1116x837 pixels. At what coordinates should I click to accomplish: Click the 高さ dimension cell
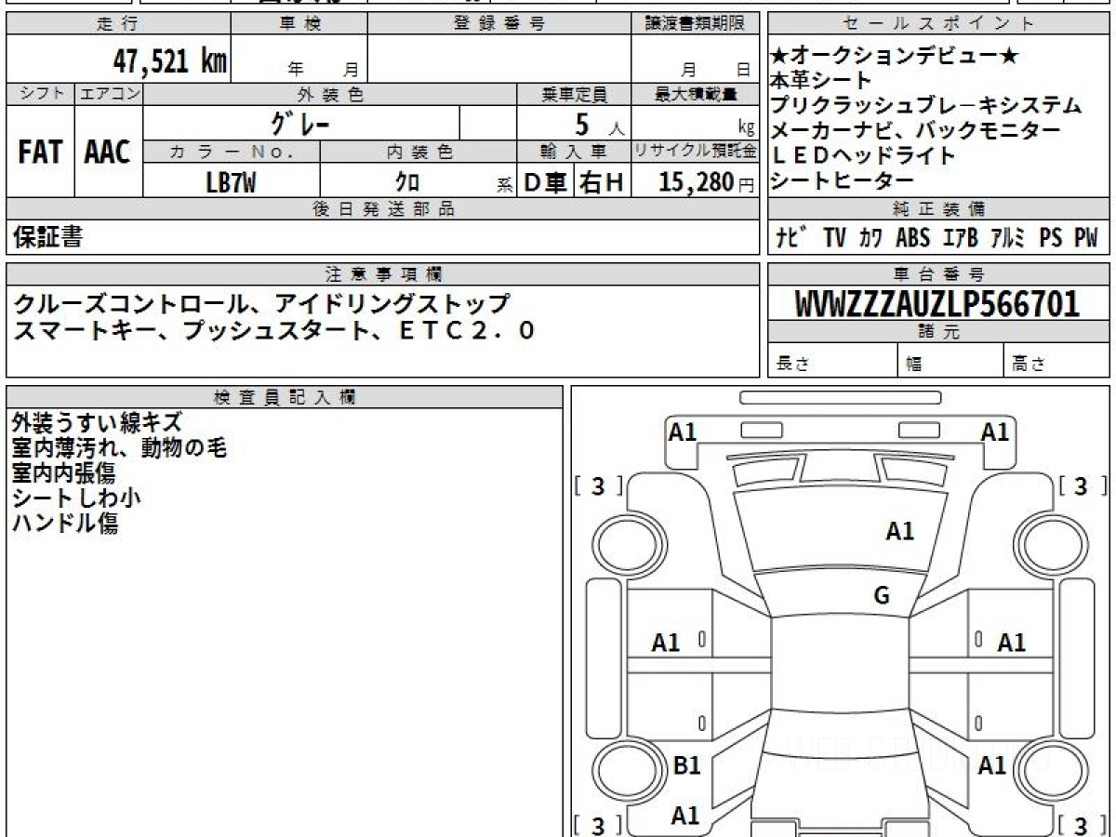pyautogui.click(x=1057, y=361)
